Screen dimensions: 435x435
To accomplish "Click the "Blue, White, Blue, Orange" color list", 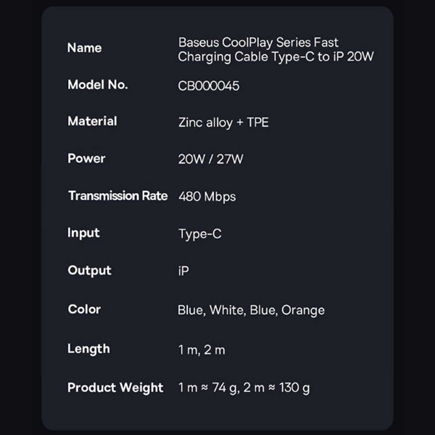I will tap(251, 310).
